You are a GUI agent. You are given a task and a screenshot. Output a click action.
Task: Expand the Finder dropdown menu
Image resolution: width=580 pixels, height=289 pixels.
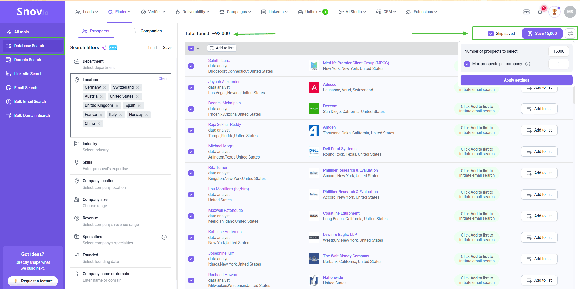point(119,12)
